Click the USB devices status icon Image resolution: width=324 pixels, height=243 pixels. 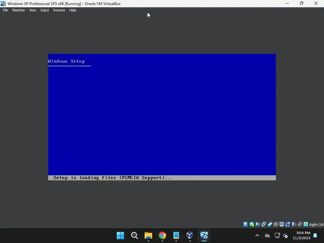coord(270,224)
